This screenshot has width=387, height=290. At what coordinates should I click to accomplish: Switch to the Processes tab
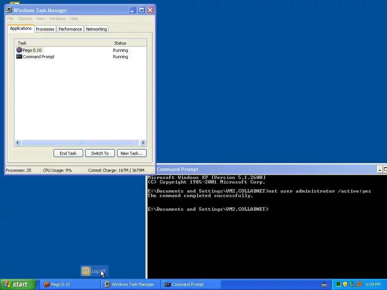pyautogui.click(x=45, y=29)
